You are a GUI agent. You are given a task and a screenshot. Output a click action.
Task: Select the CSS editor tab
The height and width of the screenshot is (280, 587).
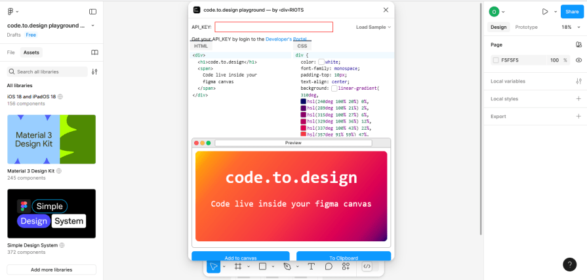(x=302, y=46)
